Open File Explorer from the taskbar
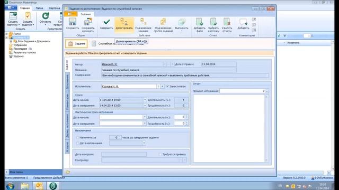 (x=25, y=186)
